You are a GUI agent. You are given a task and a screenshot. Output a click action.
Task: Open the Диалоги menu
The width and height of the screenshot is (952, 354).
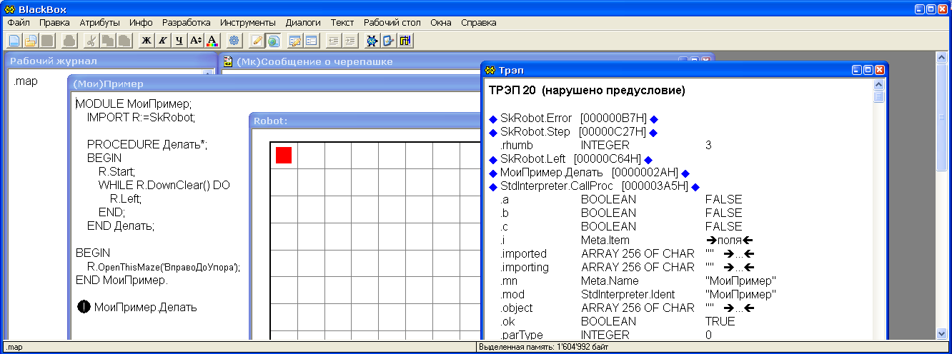click(x=303, y=23)
